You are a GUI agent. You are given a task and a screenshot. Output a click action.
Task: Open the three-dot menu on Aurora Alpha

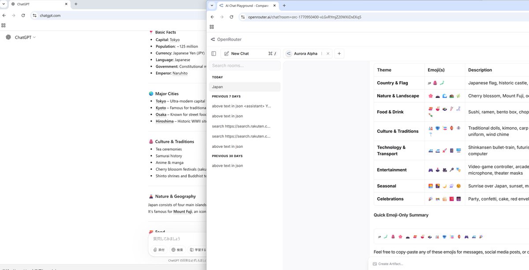[322, 53]
